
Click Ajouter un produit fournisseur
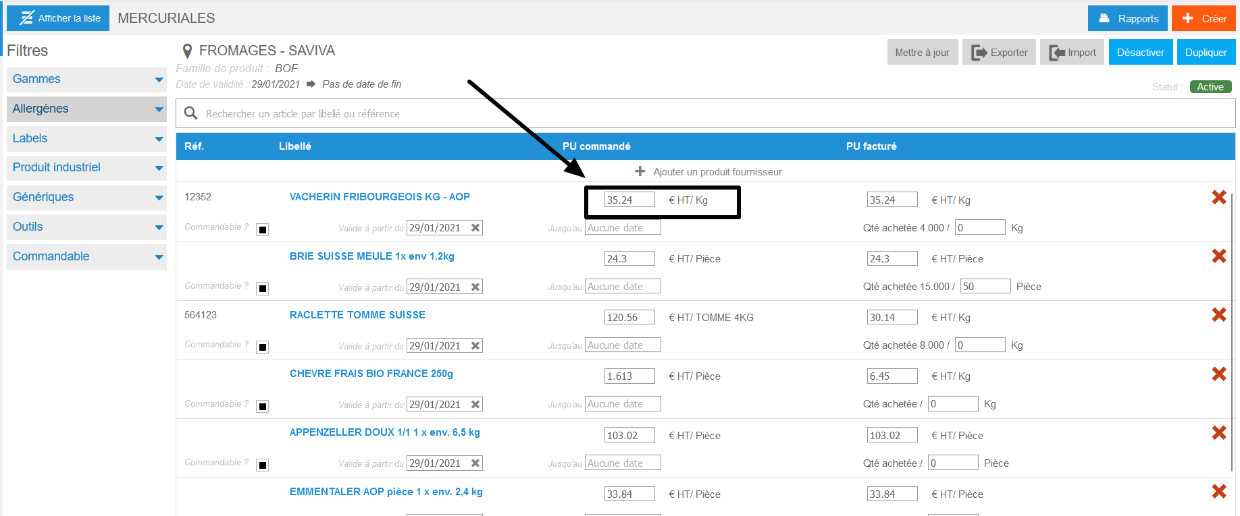717,172
